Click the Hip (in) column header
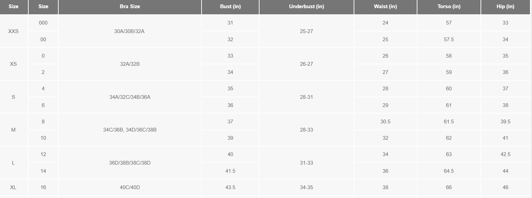The image size is (532, 198). (505, 7)
